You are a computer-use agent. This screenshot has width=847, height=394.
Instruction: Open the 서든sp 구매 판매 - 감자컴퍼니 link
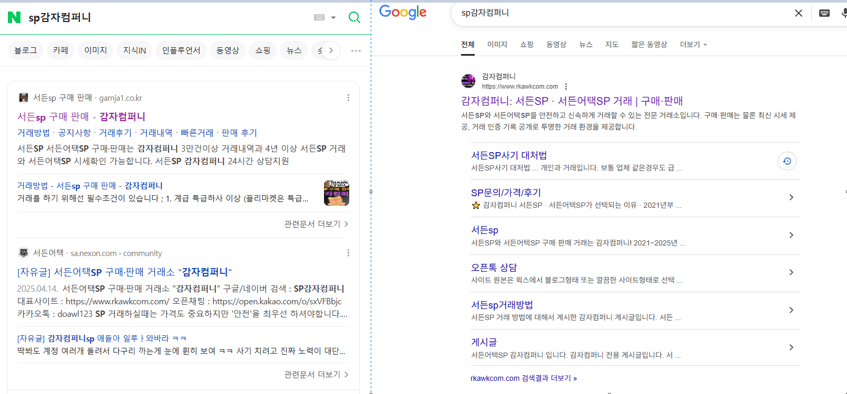[81, 116]
